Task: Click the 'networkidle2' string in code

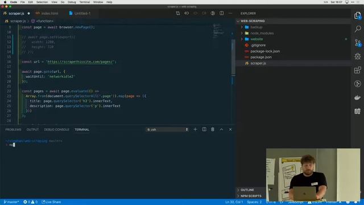Action: click(x=62, y=76)
